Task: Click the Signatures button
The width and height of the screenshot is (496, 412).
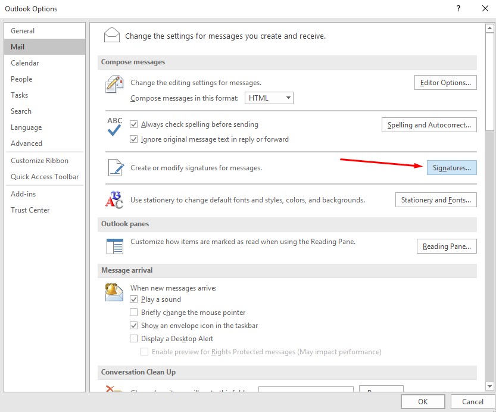Action: (x=452, y=167)
